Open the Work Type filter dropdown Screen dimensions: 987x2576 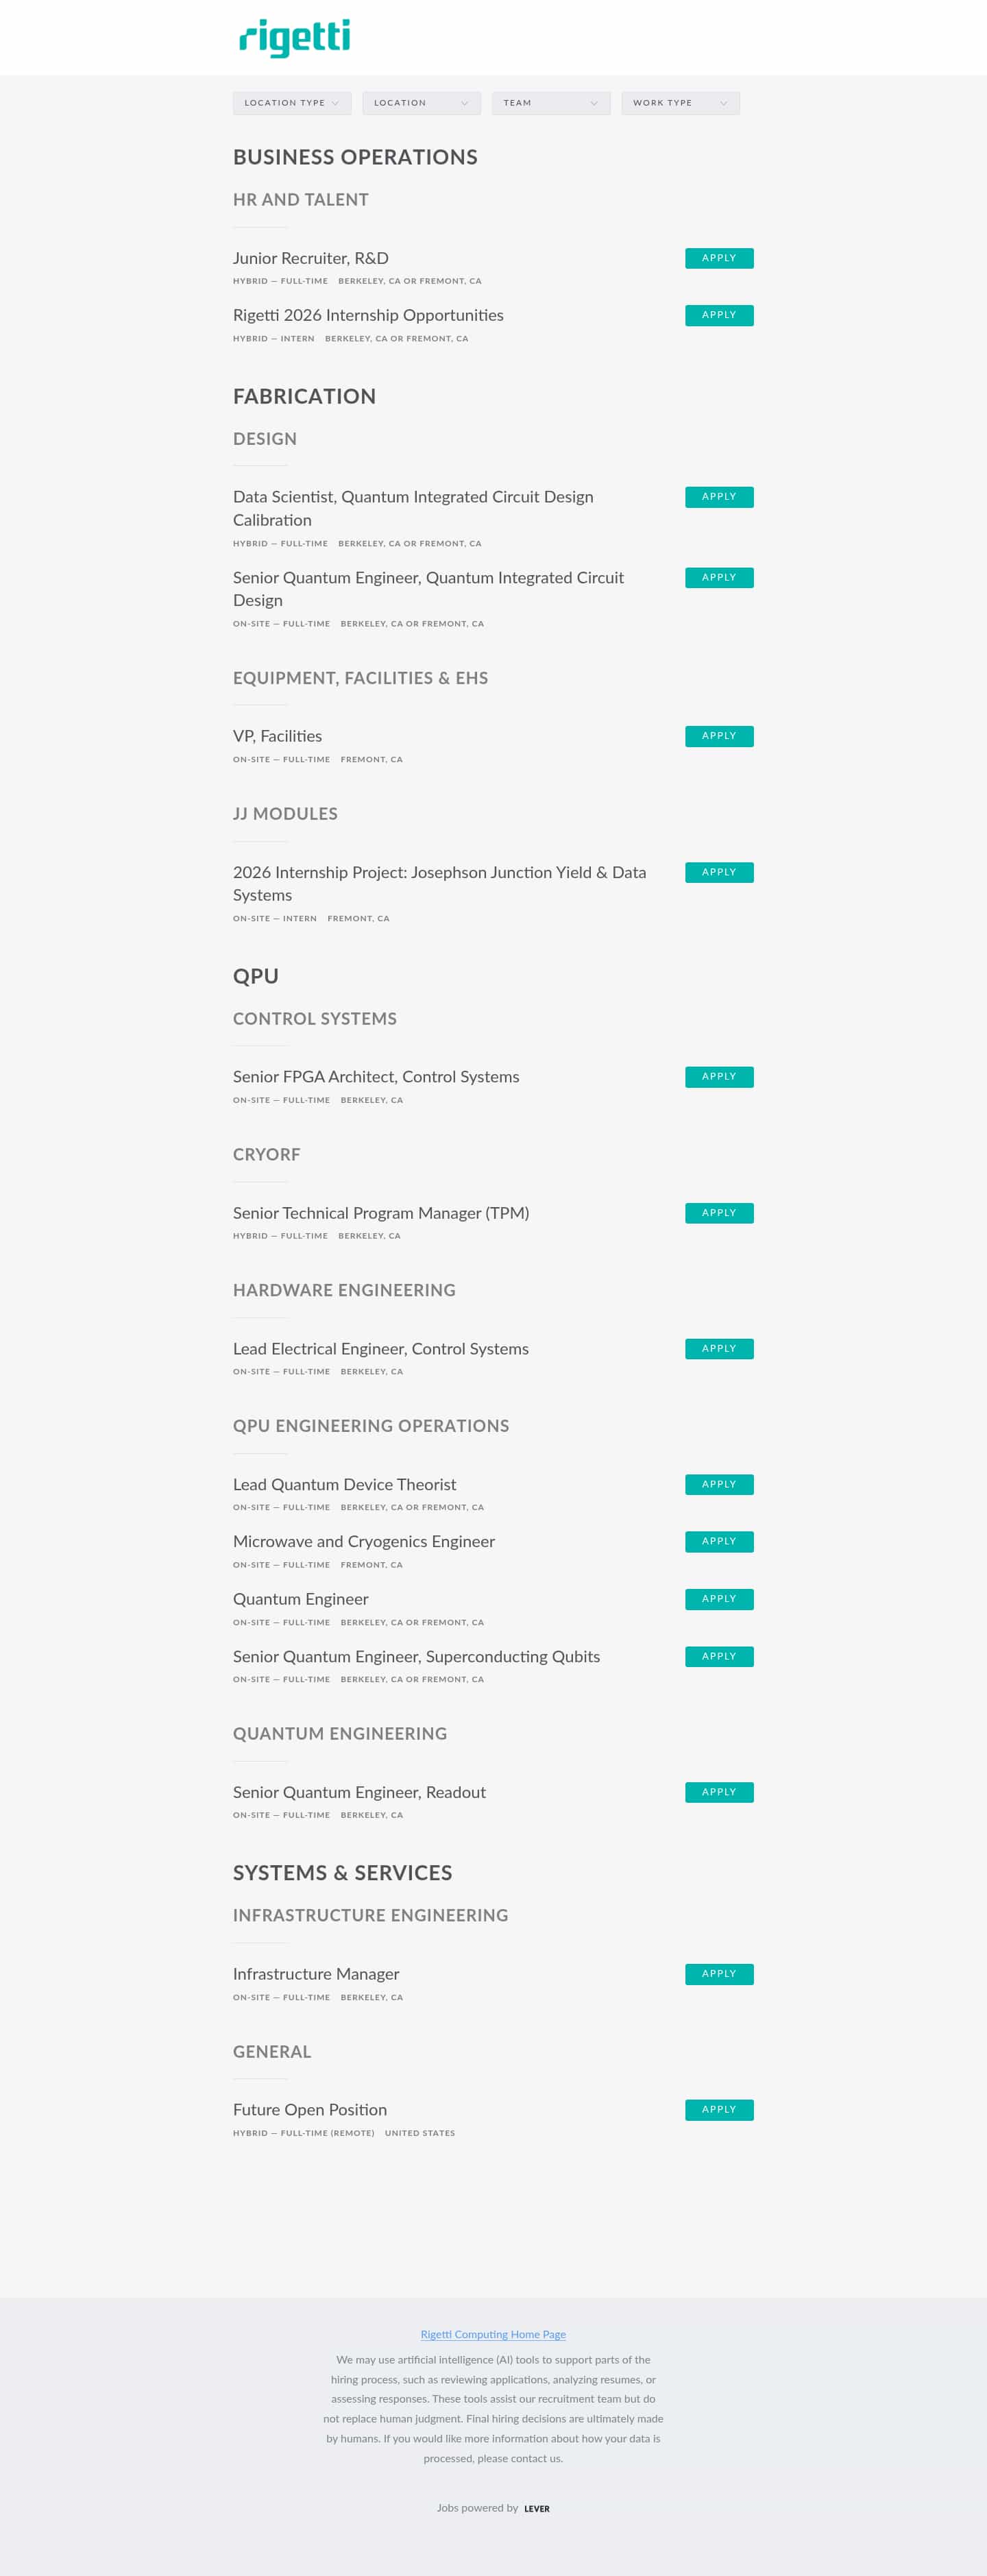679,102
